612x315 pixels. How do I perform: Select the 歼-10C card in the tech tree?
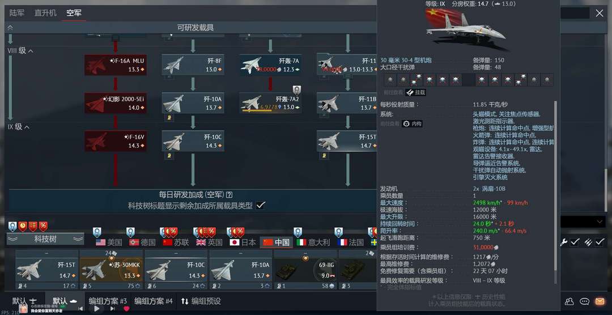193,141
